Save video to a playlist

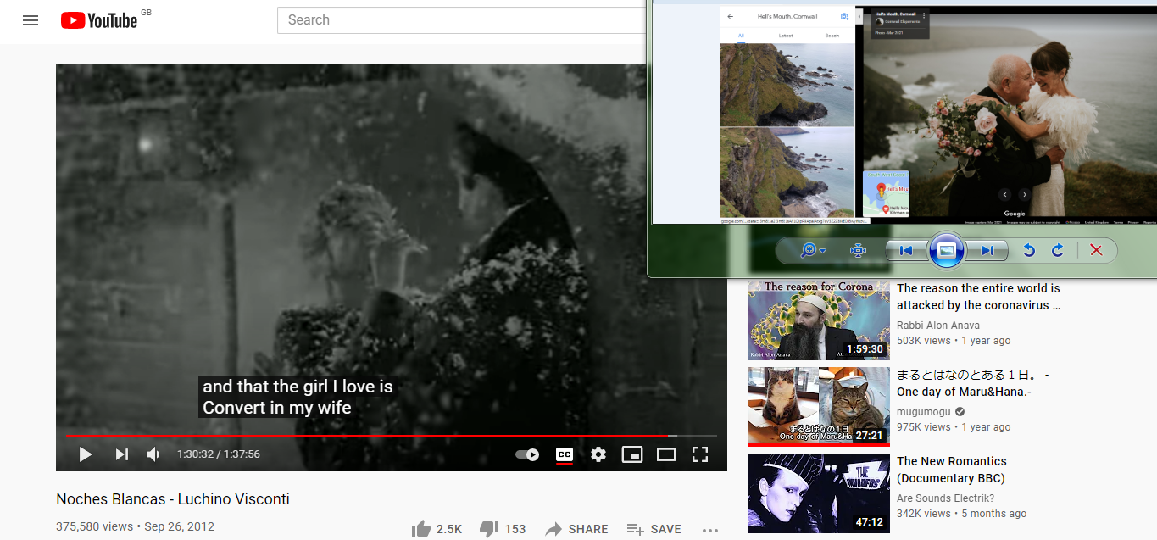pyautogui.click(x=654, y=529)
